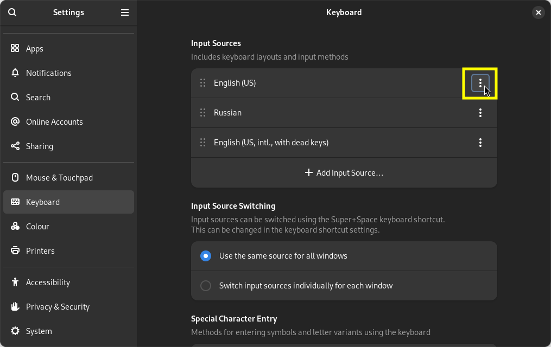The image size is (551, 347).
Task: Click the Printers icon in sidebar
Action: pos(15,250)
